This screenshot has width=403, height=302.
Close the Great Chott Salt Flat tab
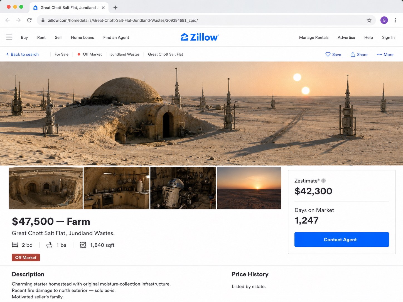pos(103,8)
